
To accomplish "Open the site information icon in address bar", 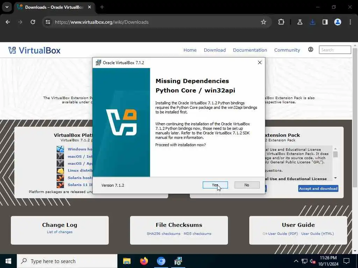I will pos(48,22).
